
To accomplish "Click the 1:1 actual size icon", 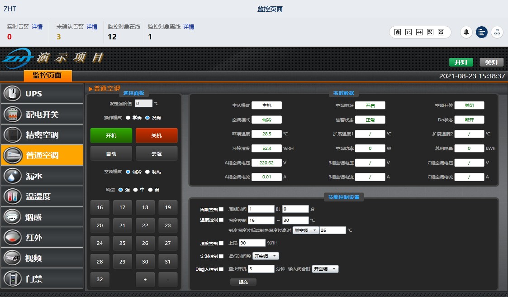I will tap(408, 32).
